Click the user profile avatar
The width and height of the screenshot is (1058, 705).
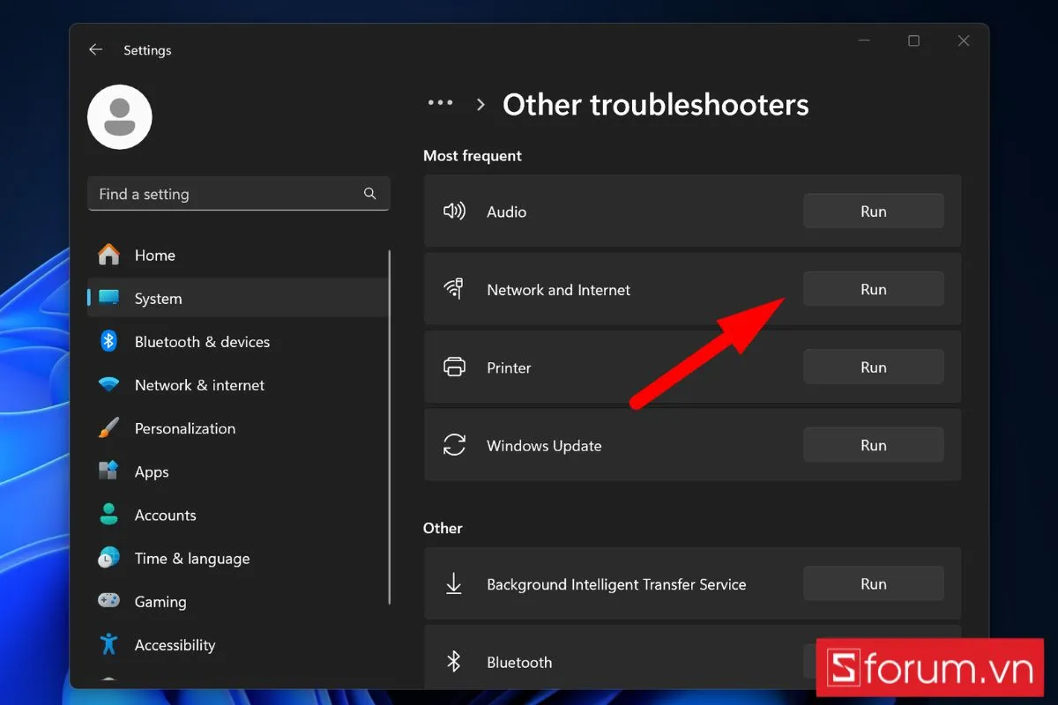(120, 117)
